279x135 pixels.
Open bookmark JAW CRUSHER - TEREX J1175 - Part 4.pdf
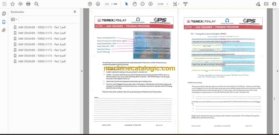(x=42, y=44)
